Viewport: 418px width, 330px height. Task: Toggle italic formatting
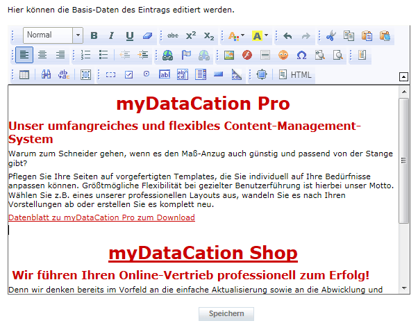pos(111,35)
